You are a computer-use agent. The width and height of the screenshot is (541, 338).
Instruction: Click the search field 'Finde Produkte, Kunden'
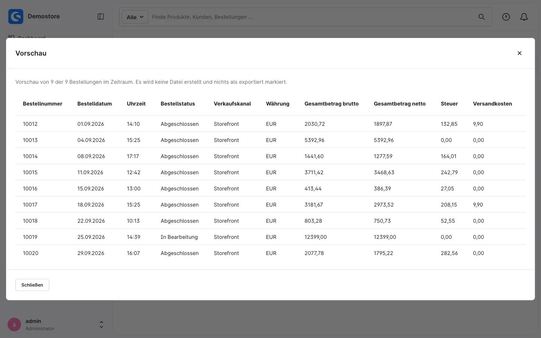click(x=312, y=17)
